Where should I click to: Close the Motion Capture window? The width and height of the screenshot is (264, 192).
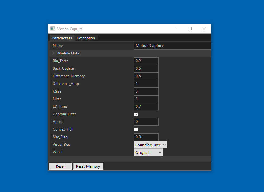pos(204,29)
